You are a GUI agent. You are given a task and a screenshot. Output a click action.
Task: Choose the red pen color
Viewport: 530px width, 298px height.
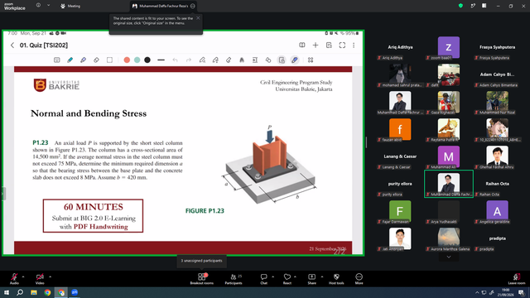[x=127, y=60]
